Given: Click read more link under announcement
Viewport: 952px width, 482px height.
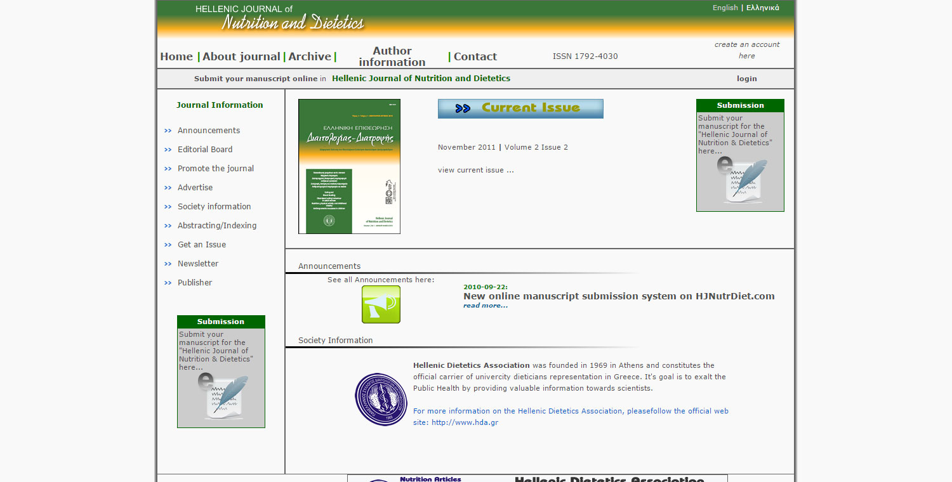Looking at the screenshot, I should 486,306.
